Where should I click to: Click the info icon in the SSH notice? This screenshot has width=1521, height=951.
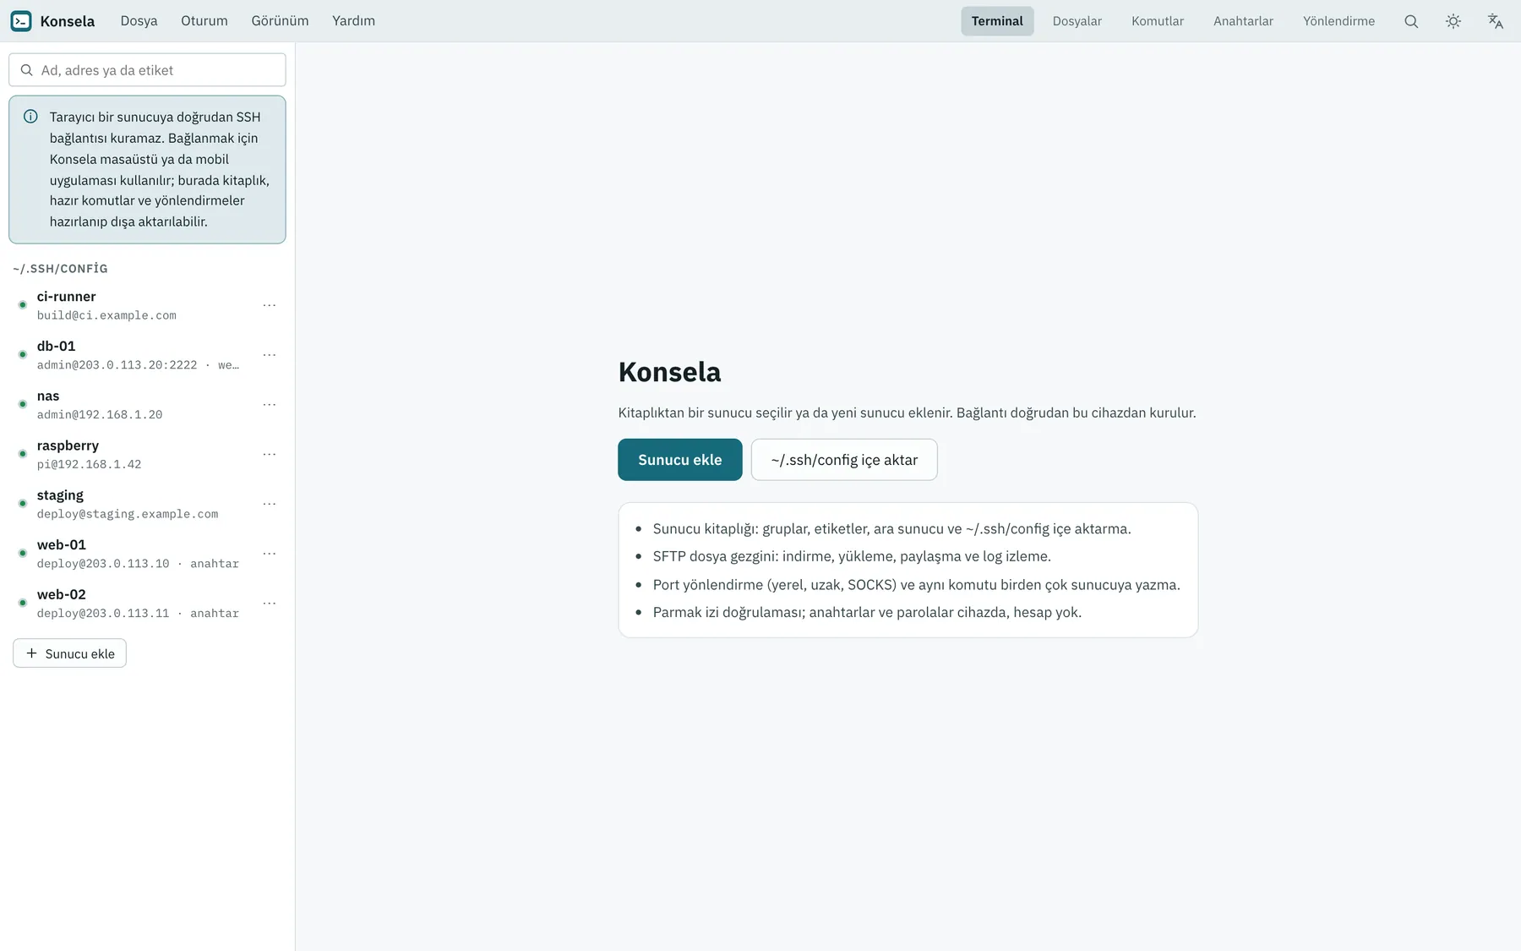[30, 117]
